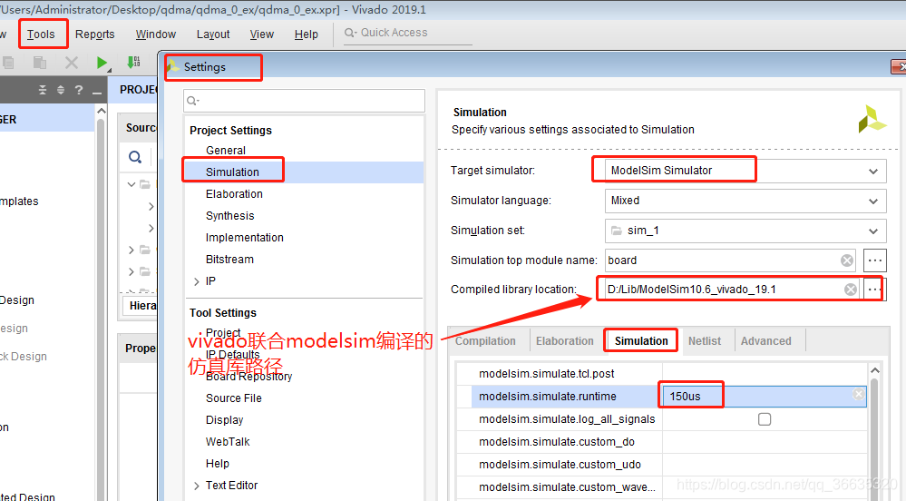Browse for simulation top module name

click(875, 260)
